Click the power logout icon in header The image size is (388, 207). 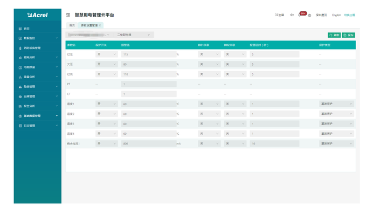click(309, 15)
